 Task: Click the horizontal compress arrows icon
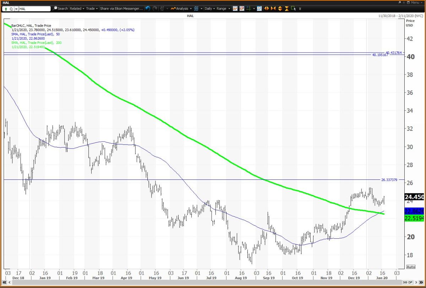pos(273,9)
